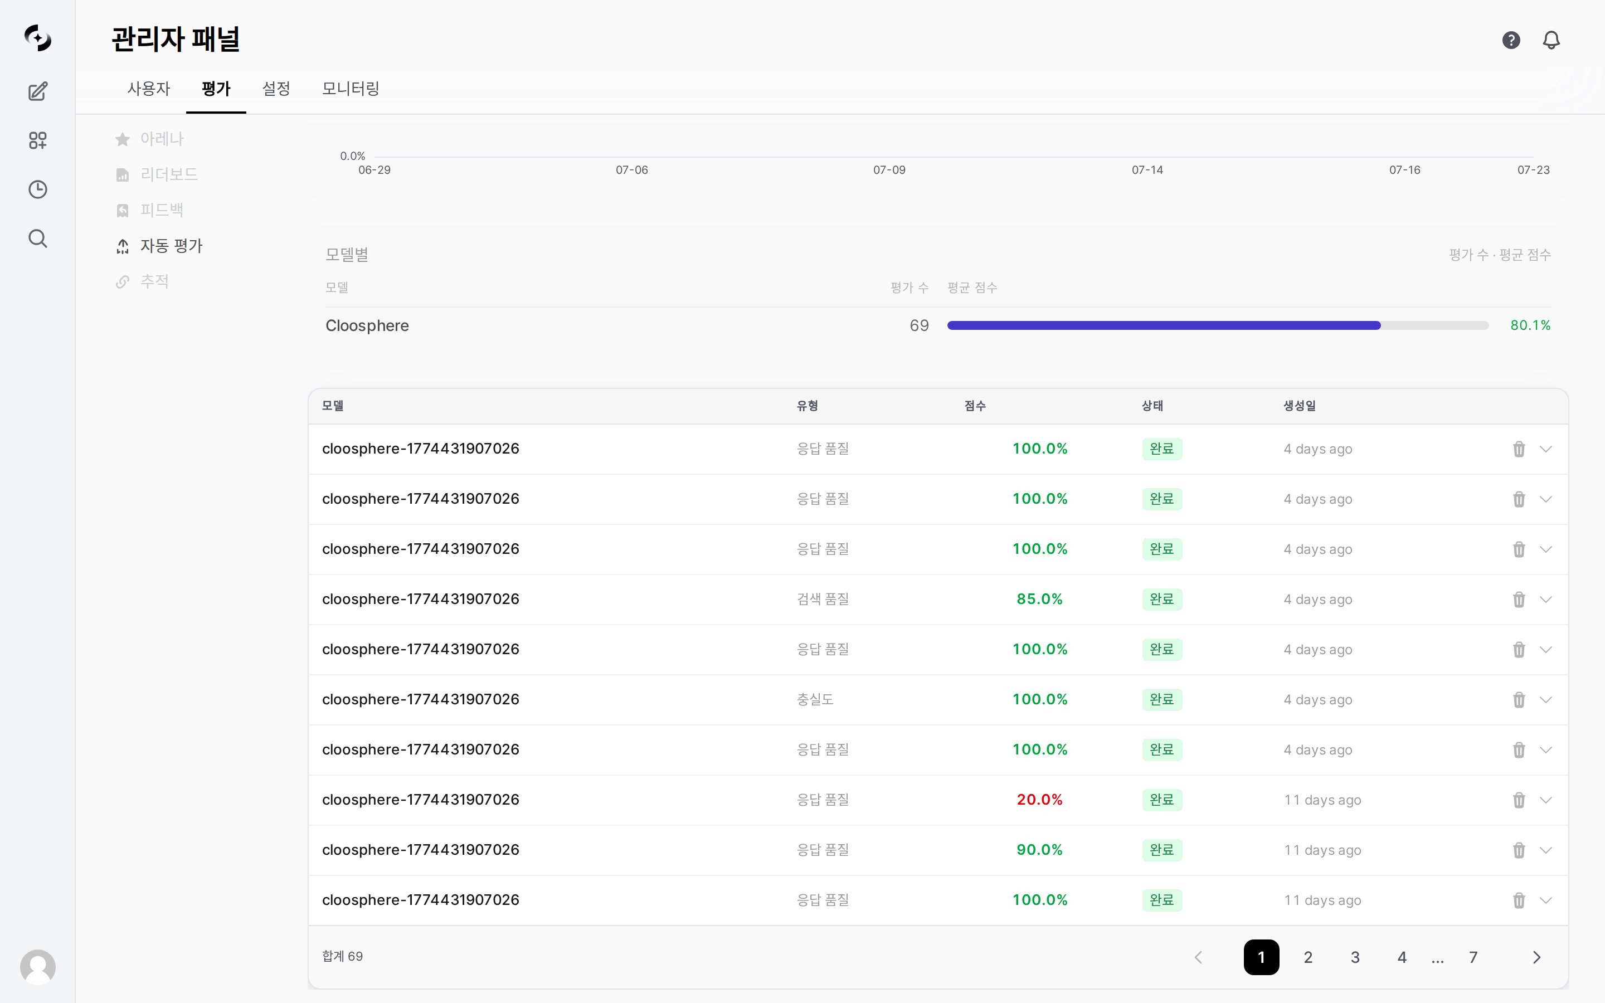Delete the evaluation row scoring 85.0%

coord(1519,599)
